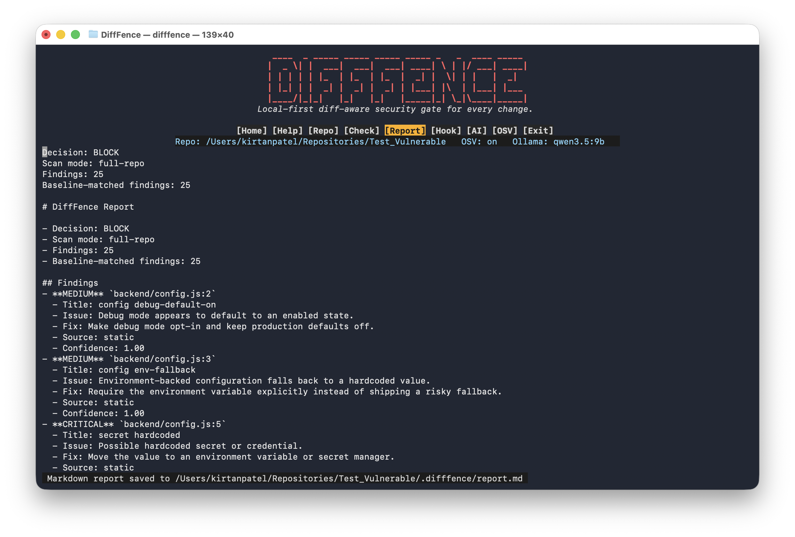Image resolution: width=795 pixels, height=537 pixels.
Task: Open the Hook menu item
Action: pyautogui.click(x=446, y=131)
